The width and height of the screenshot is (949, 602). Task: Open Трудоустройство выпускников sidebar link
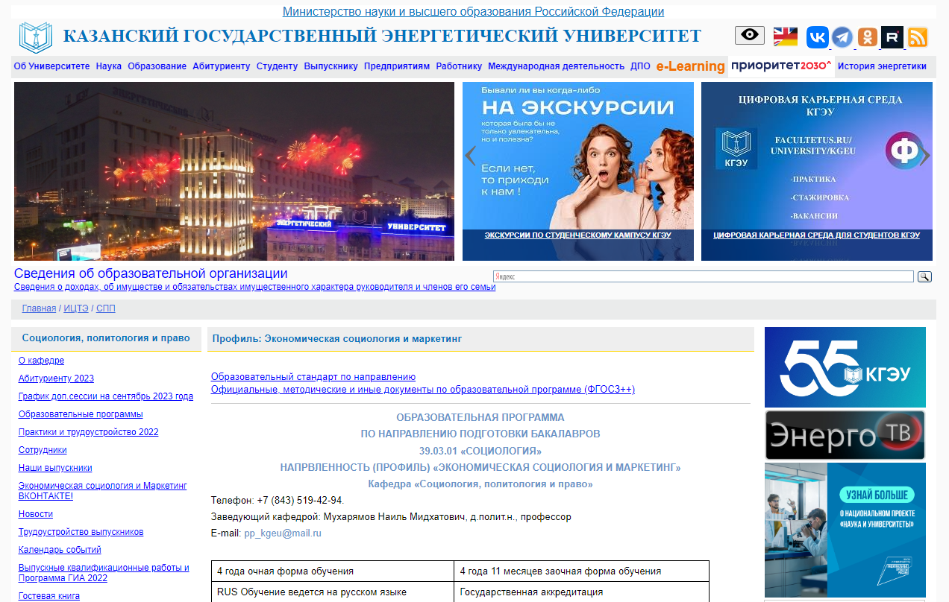click(81, 532)
